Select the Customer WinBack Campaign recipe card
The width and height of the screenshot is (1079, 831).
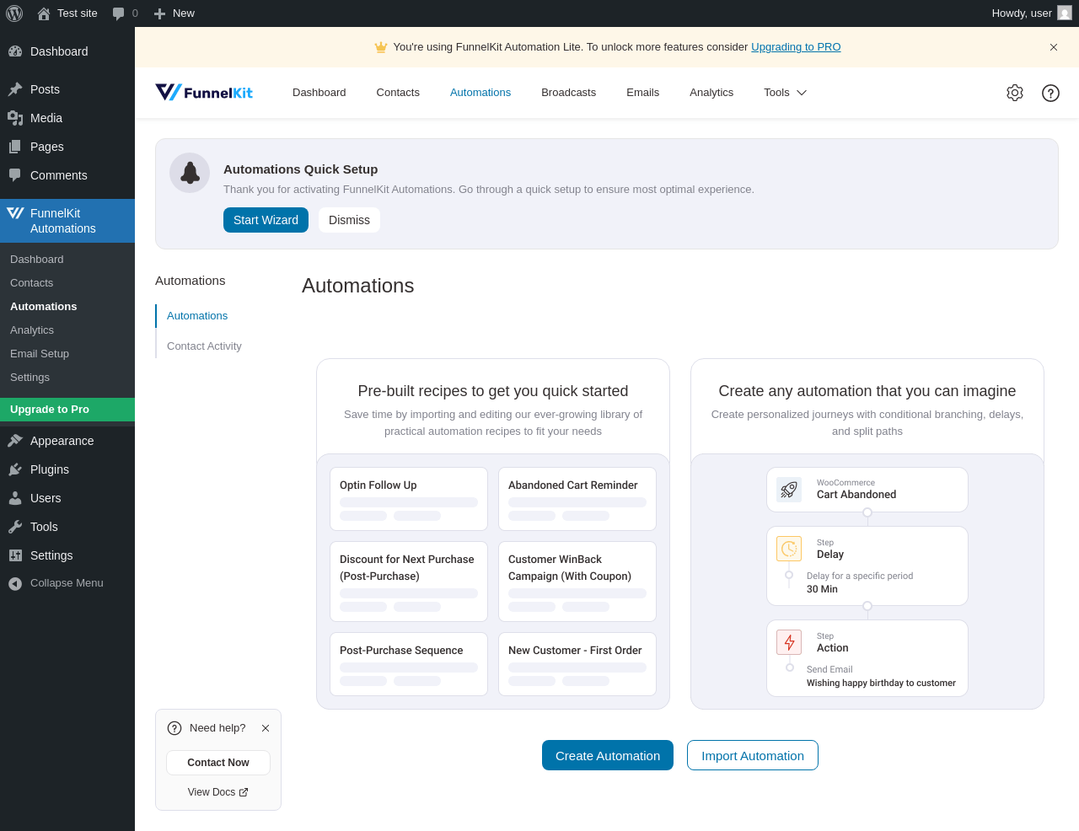coord(577,582)
